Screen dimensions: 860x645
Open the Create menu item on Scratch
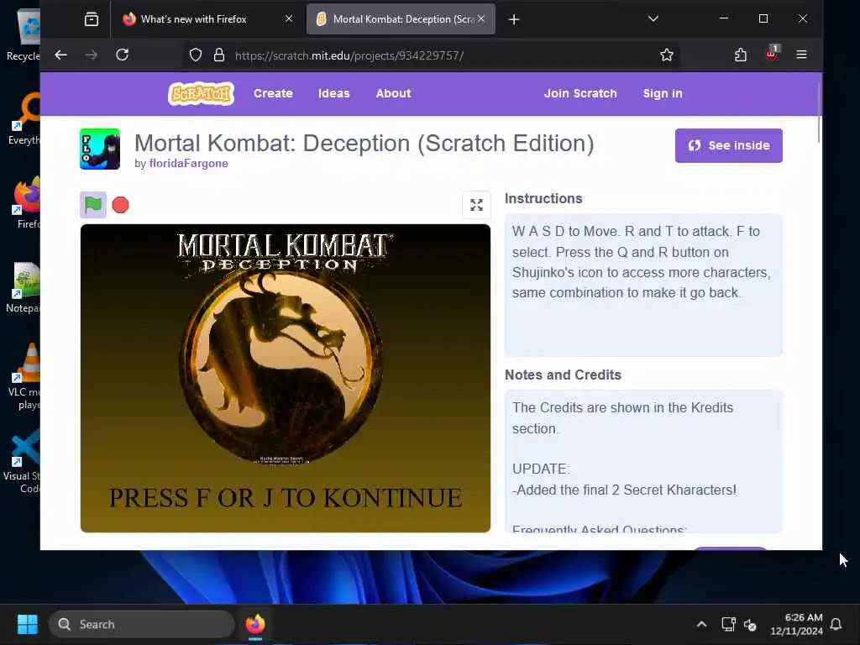point(273,93)
